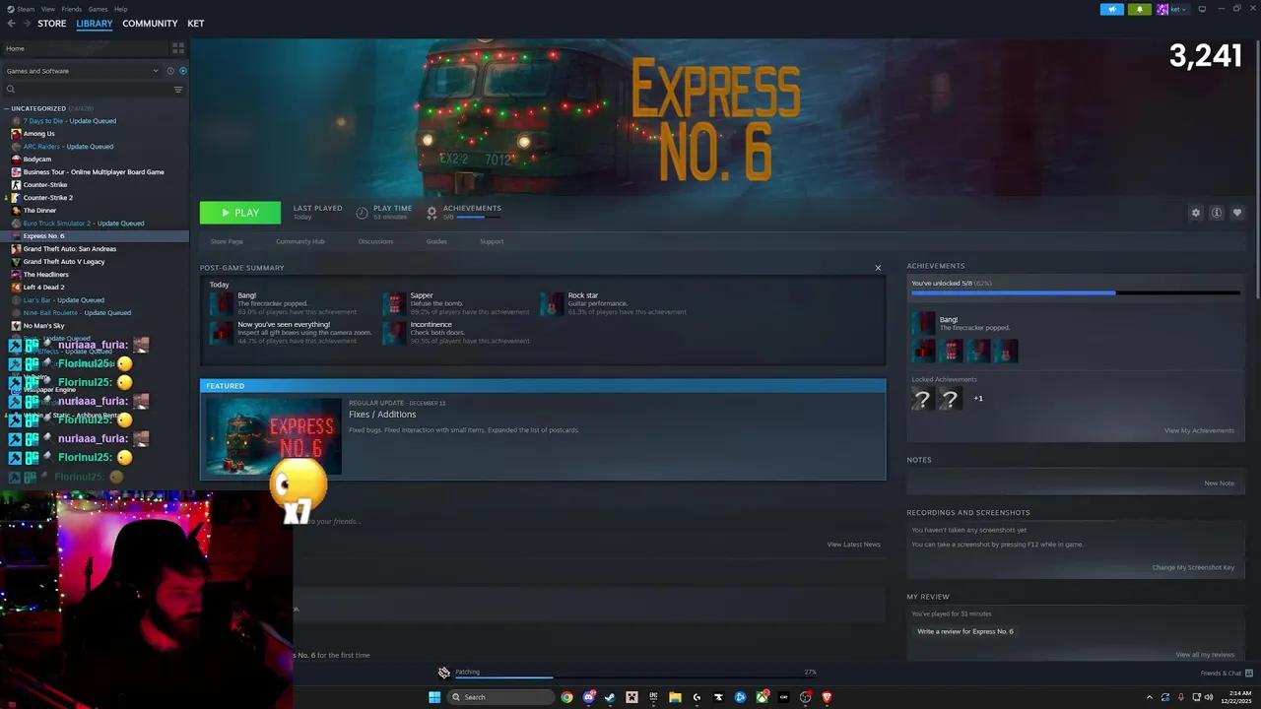Viewport: 1261px width, 709px height.
Task: Open the Support link
Action: tap(492, 241)
